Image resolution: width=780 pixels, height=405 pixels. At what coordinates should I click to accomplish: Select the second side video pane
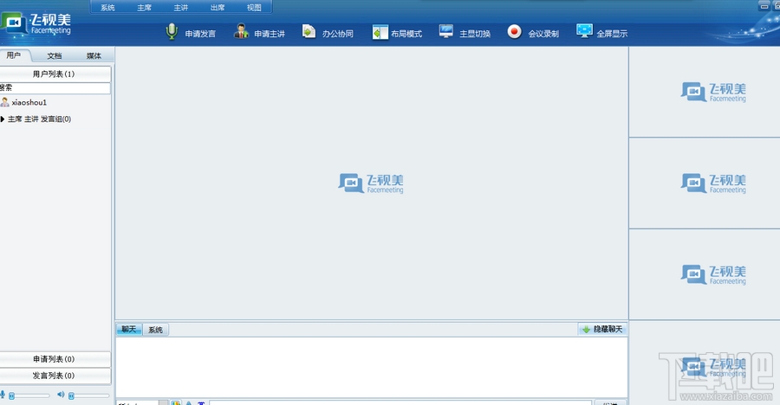(705, 183)
